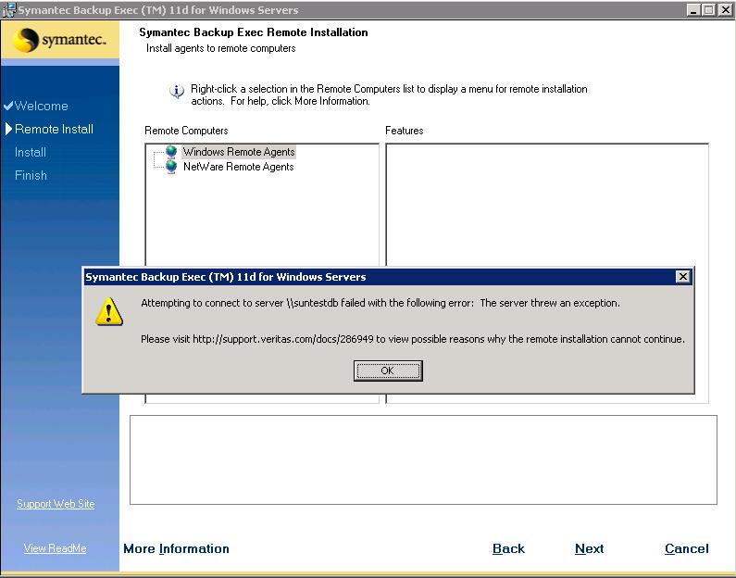Screen dimensions: 736x578
Task: Click Next to continue the installation
Action: click(589, 548)
